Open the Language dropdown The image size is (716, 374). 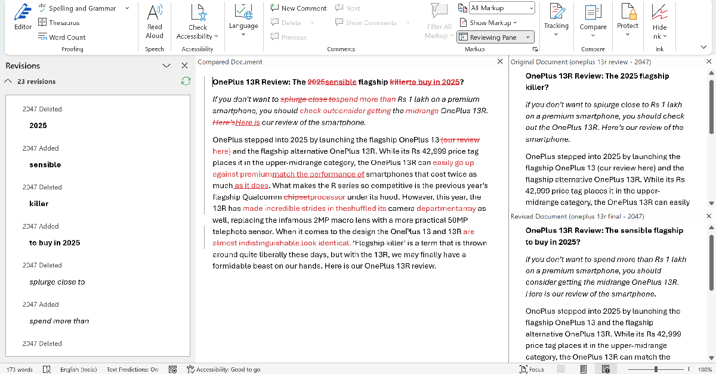[x=243, y=21]
